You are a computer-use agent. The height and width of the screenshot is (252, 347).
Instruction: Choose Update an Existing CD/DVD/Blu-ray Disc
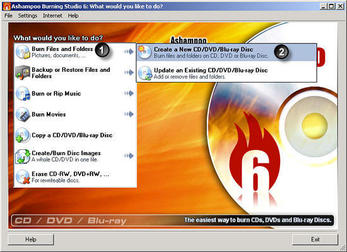[x=226, y=73]
